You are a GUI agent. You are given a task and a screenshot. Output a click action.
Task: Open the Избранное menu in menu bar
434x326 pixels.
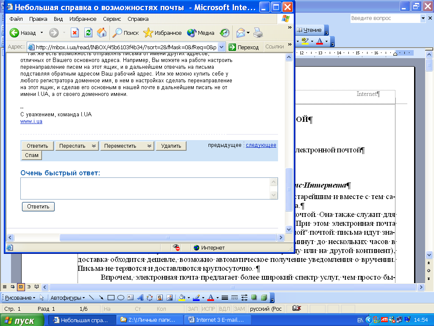[83, 19]
